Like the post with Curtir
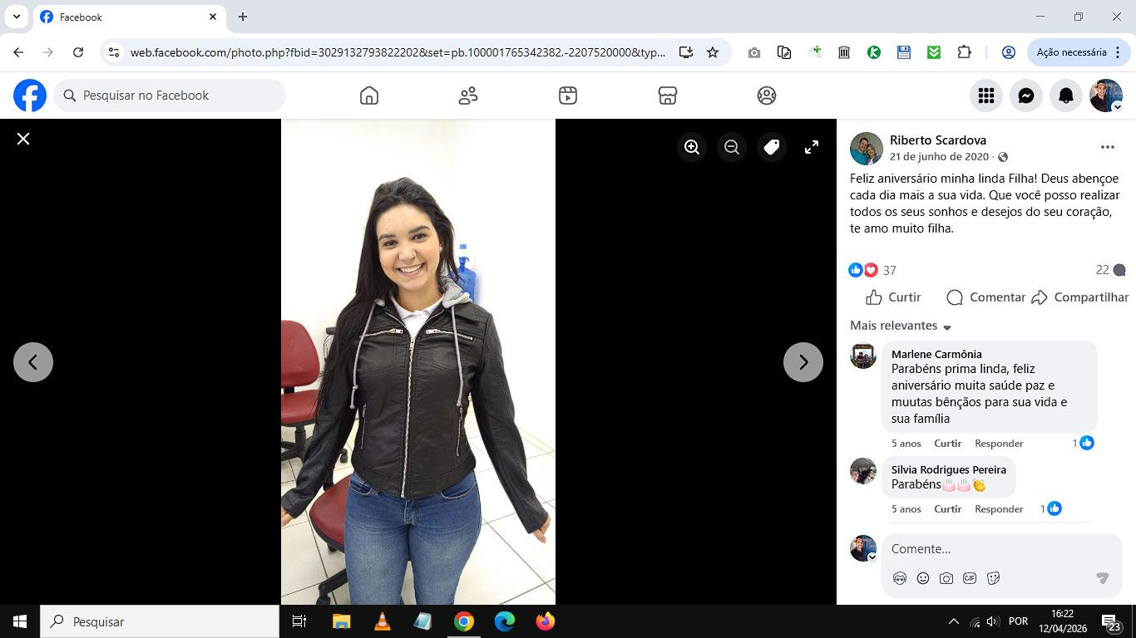1136x638 pixels. (x=893, y=297)
